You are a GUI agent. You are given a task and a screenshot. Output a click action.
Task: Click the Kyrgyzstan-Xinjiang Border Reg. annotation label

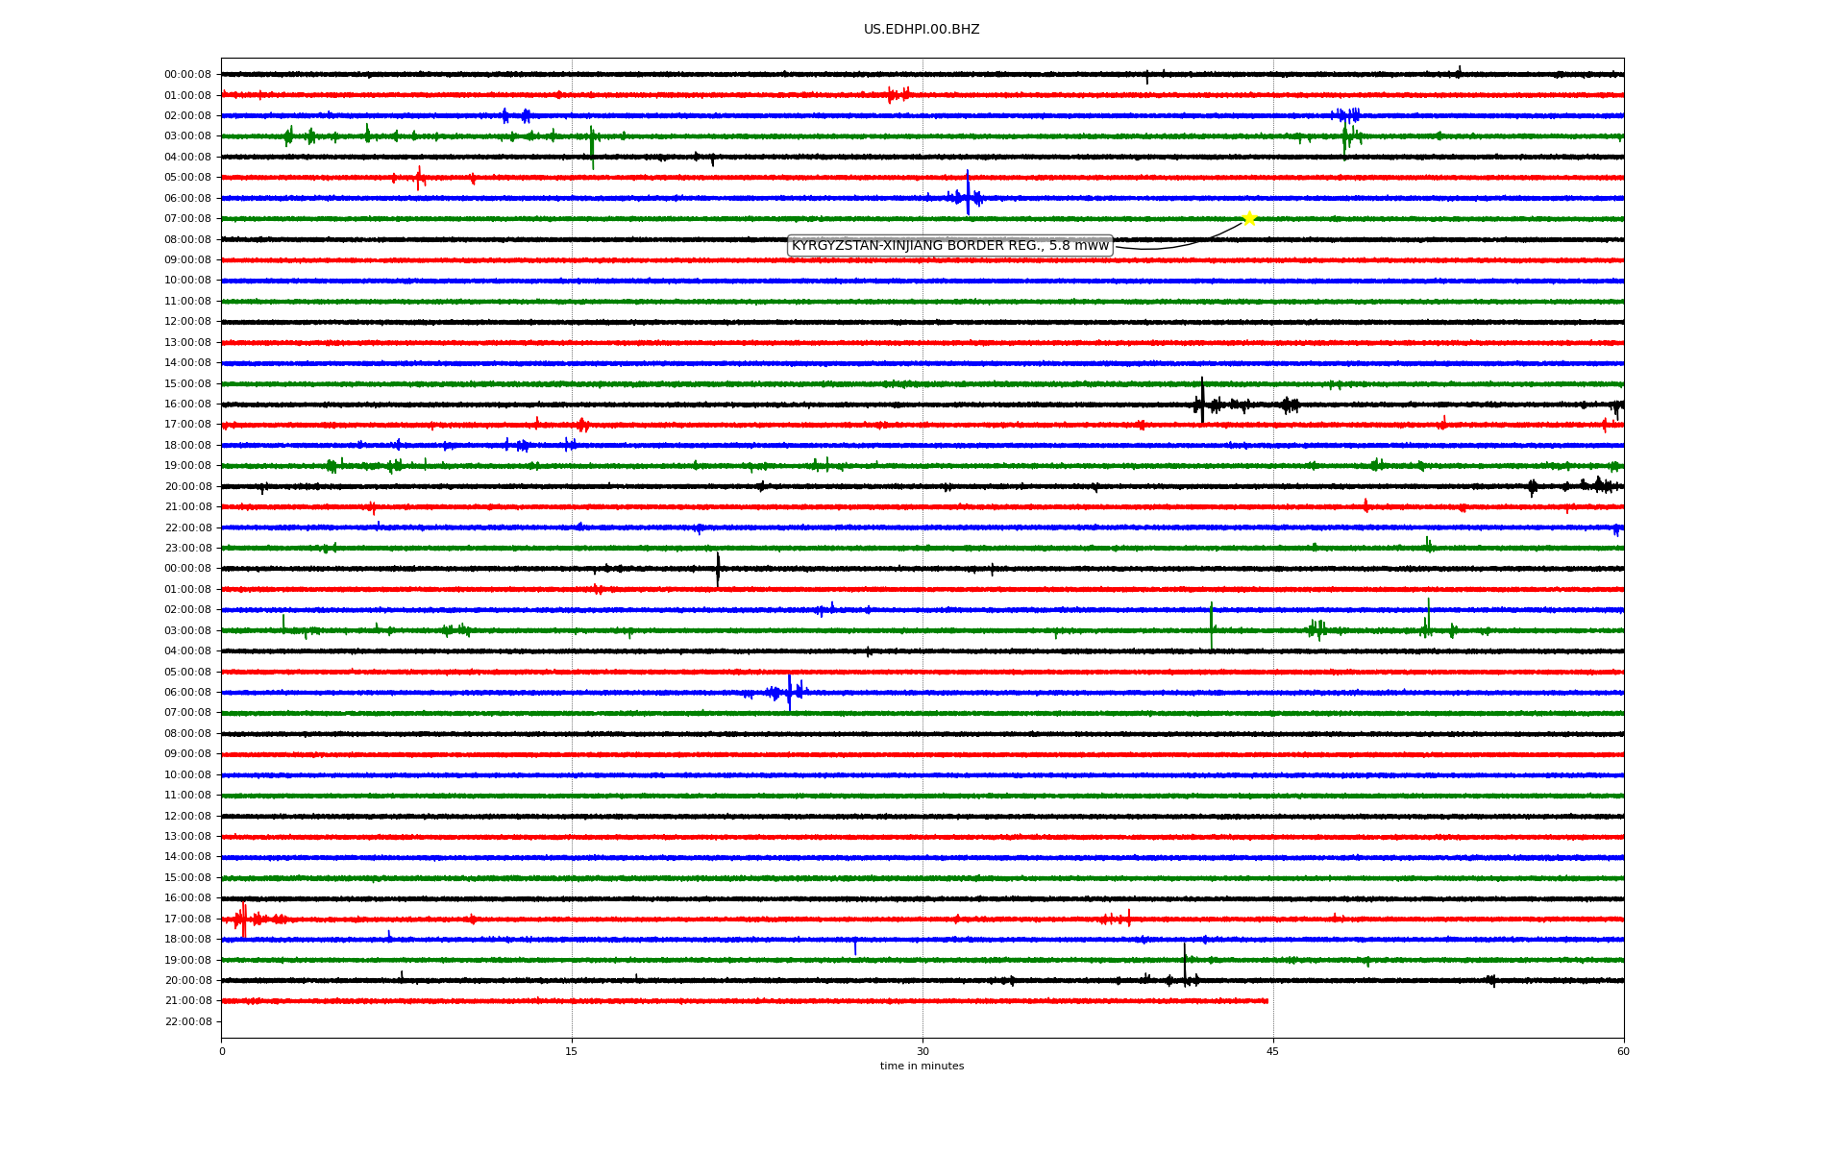pyautogui.click(x=949, y=246)
